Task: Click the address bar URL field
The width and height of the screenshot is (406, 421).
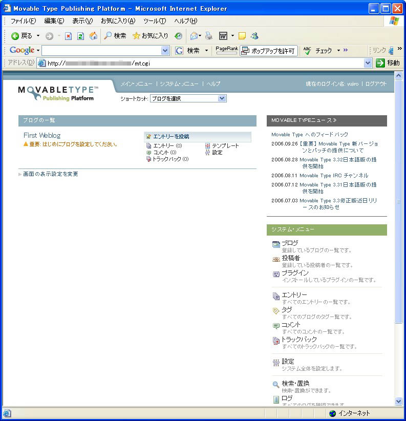Action: click(204, 63)
